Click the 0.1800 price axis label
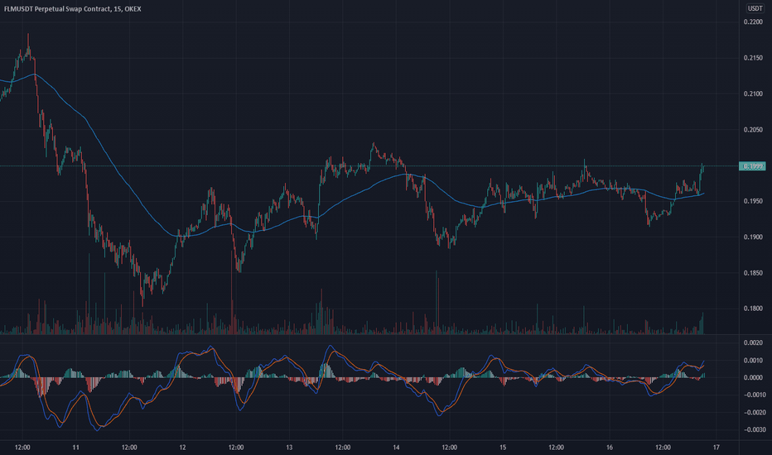772x455 pixels. pyautogui.click(x=753, y=309)
